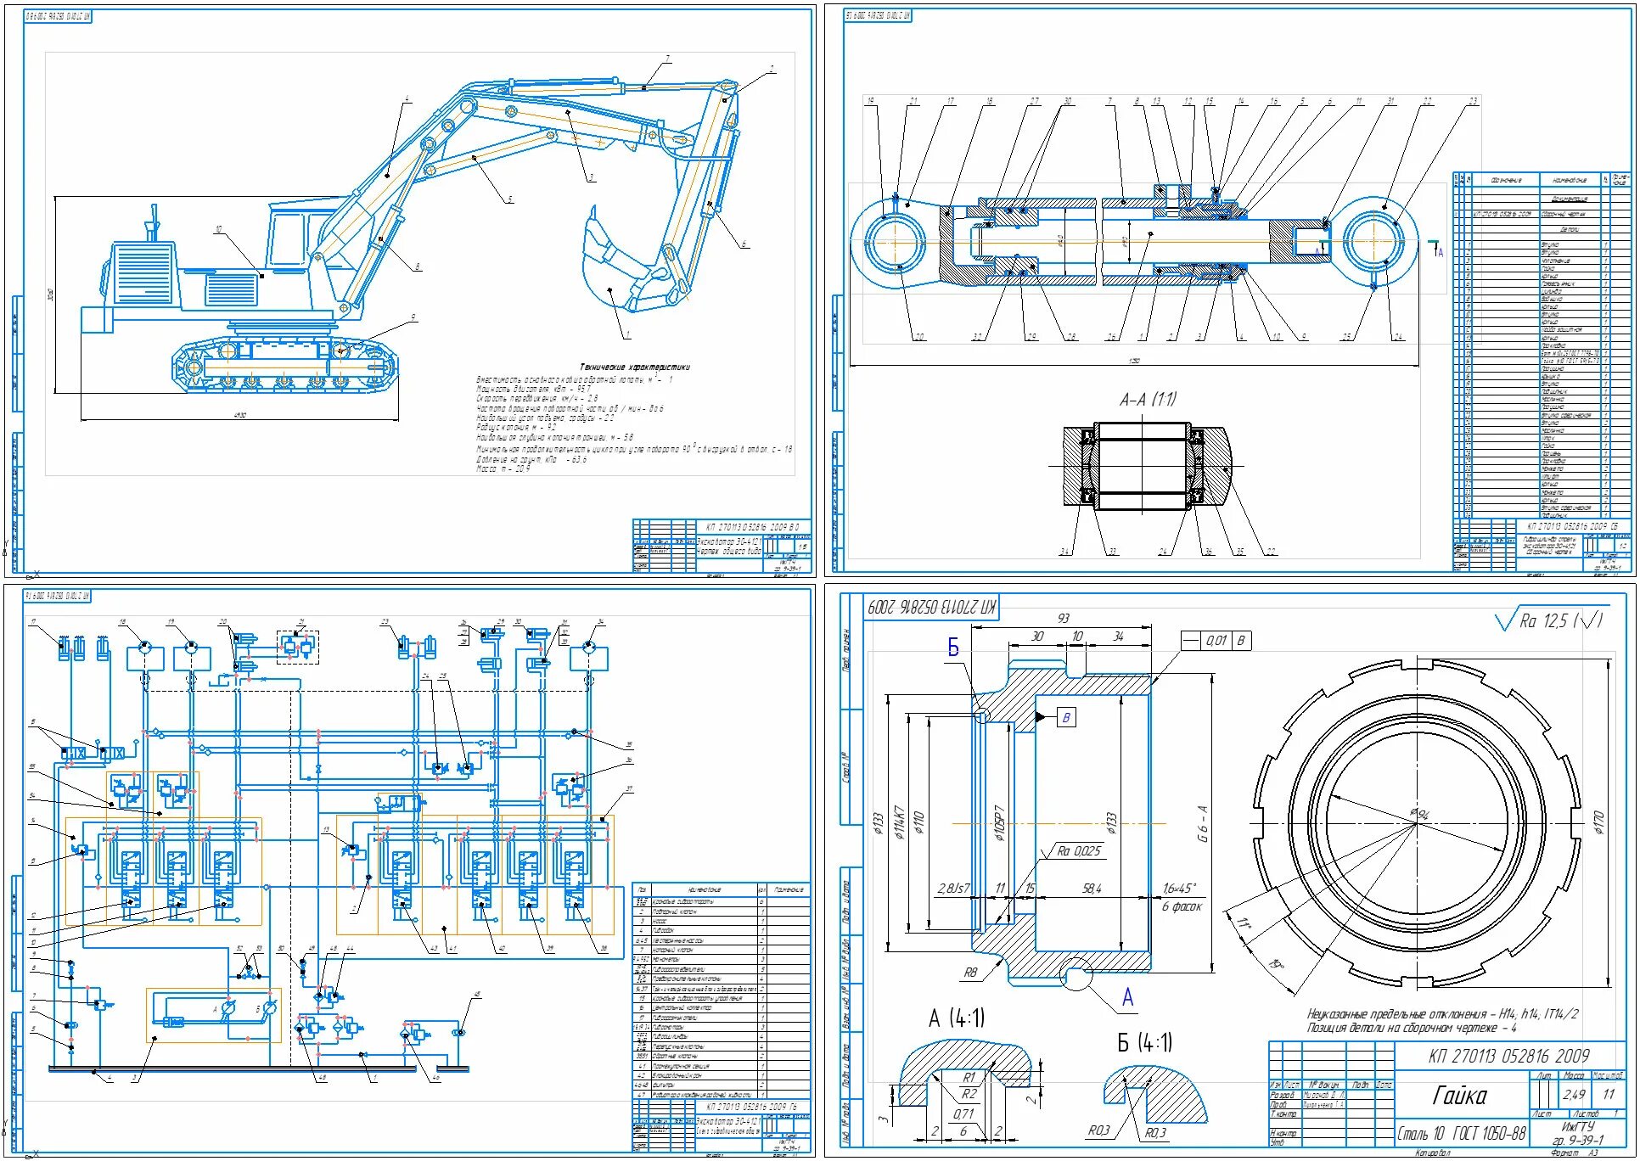
Task: Click the 'ø94' diameter dimension
Action: click(1421, 815)
